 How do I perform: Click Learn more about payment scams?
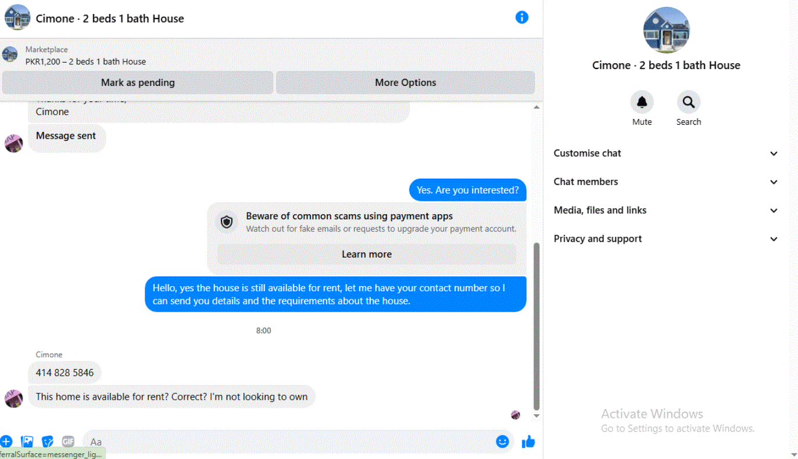click(x=367, y=254)
